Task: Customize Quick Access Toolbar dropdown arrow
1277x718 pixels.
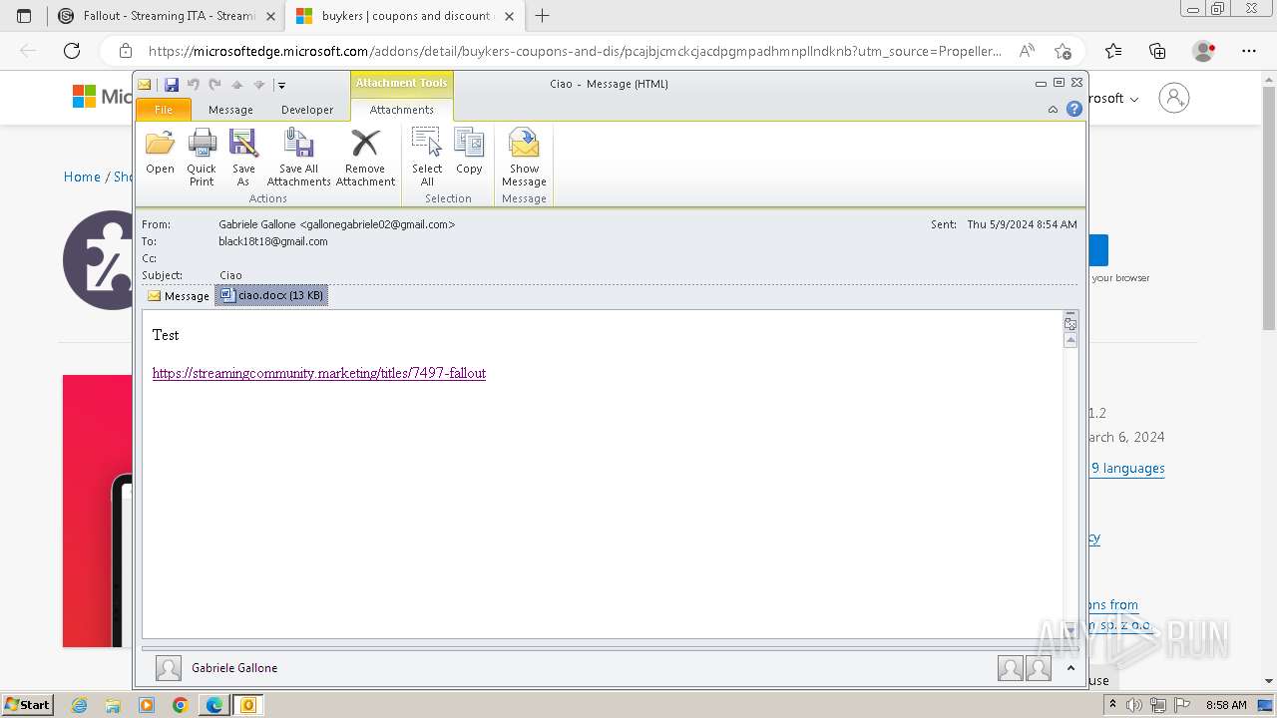Action: tap(281, 86)
